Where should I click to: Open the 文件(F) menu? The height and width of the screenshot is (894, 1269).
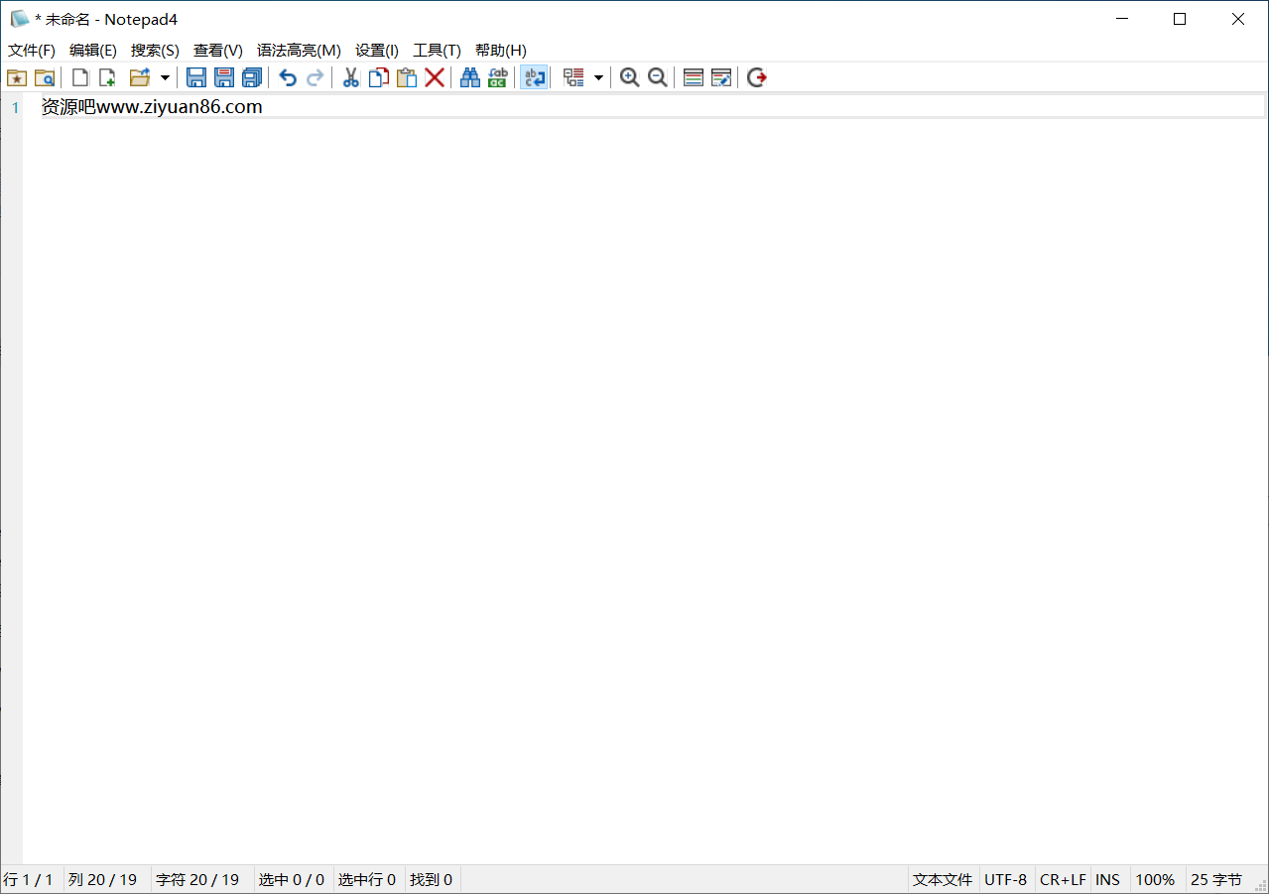pyautogui.click(x=32, y=51)
